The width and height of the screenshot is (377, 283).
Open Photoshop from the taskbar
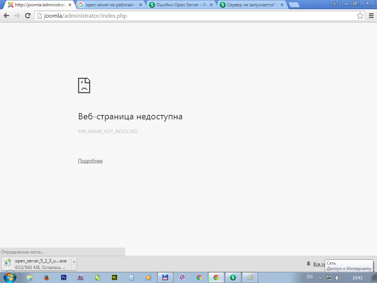pyautogui.click(x=63, y=277)
